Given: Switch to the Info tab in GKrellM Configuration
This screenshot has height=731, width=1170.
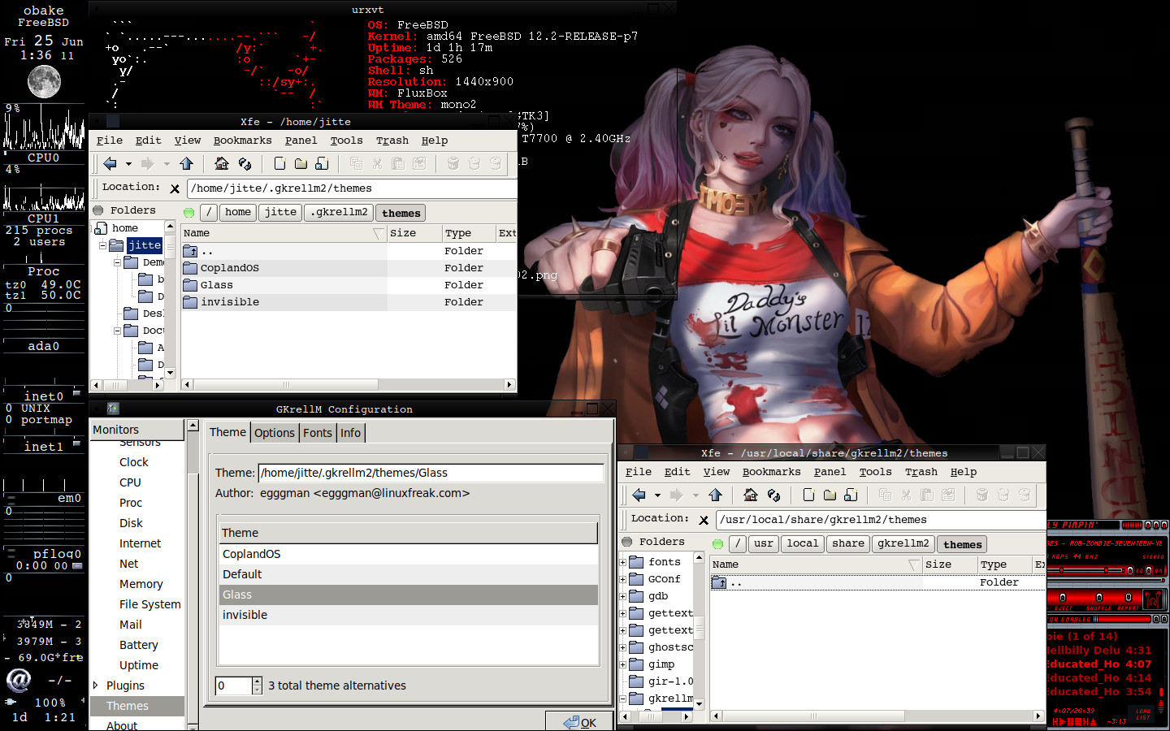Looking at the screenshot, I should pyautogui.click(x=351, y=433).
